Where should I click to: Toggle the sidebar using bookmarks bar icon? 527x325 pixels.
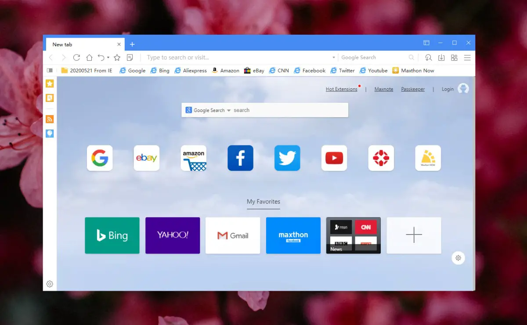pos(50,70)
